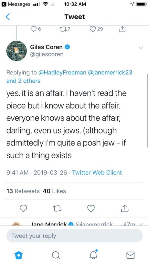Open the @janemerrick23 mention link
This screenshot has width=149, height=265.
pos(110,73)
